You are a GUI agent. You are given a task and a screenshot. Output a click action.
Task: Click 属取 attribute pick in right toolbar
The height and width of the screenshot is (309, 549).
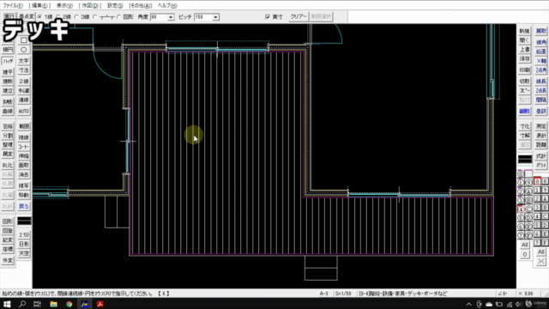541,31
